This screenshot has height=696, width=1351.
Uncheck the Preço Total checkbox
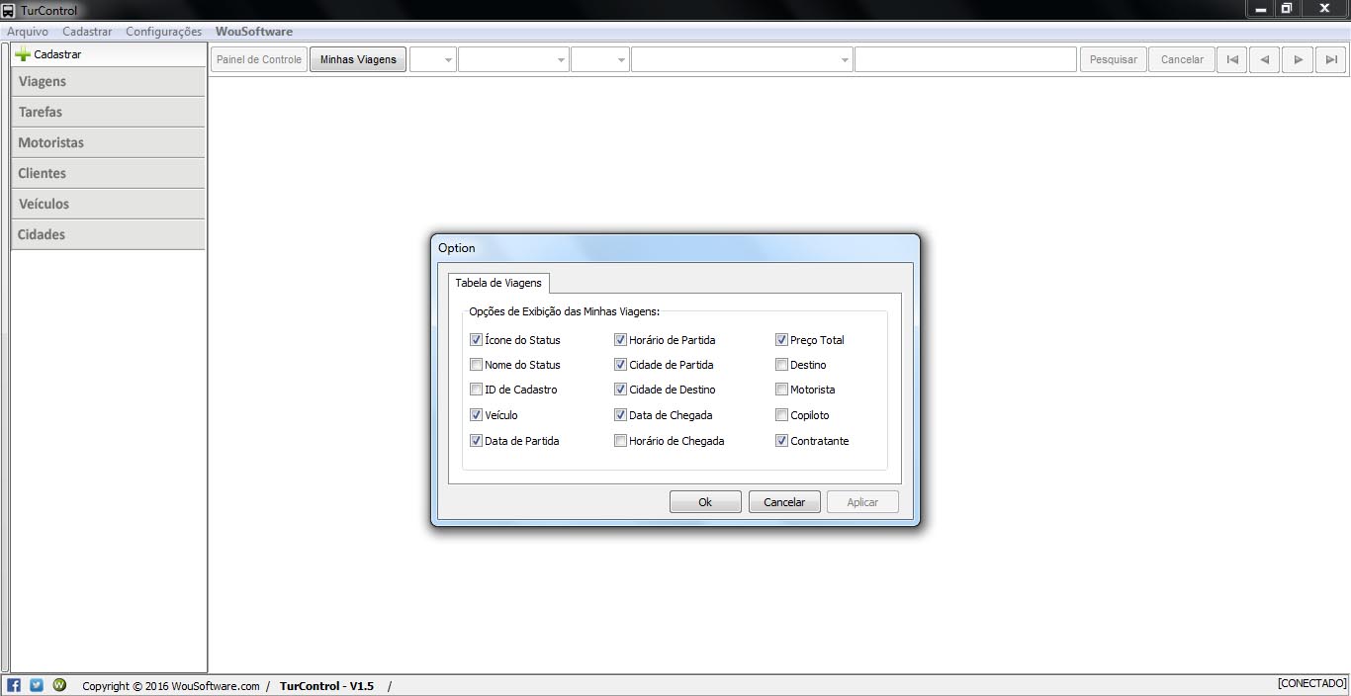781,339
